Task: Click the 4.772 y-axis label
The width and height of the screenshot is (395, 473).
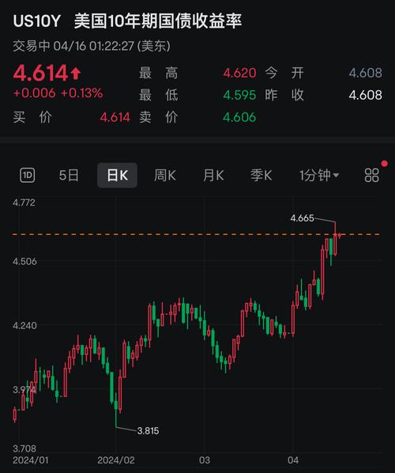Action: coord(24,202)
